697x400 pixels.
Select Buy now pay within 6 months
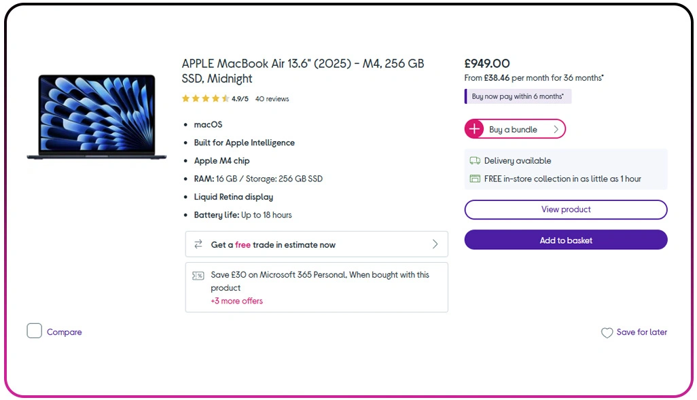(518, 96)
